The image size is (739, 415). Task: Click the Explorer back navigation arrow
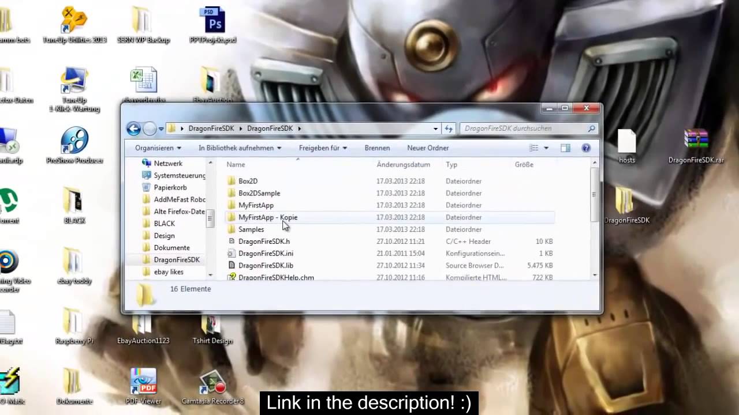pos(133,129)
